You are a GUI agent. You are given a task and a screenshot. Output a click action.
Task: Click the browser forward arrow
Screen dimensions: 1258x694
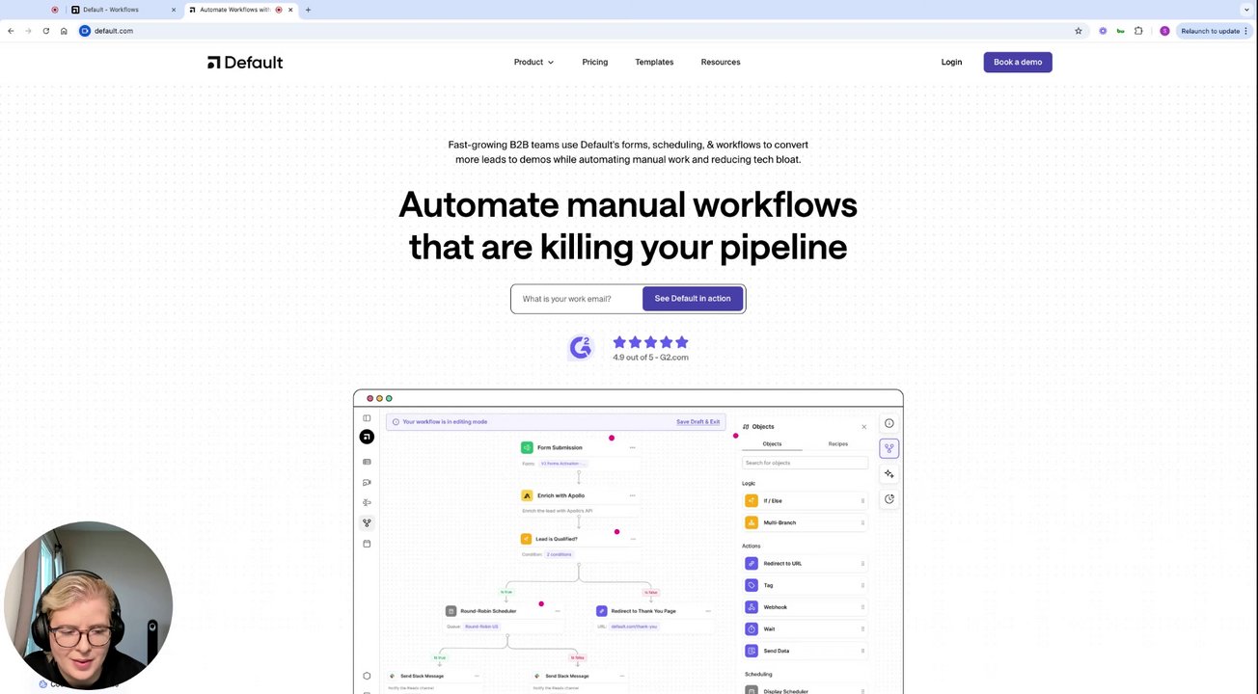click(28, 31)
